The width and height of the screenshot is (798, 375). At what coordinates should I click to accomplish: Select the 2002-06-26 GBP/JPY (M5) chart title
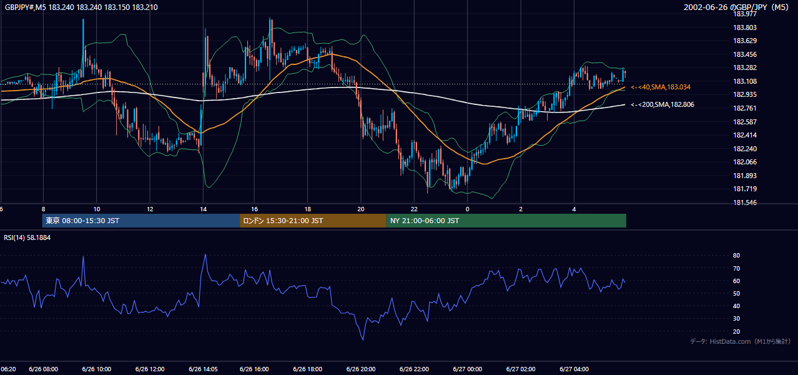[736, 7]
